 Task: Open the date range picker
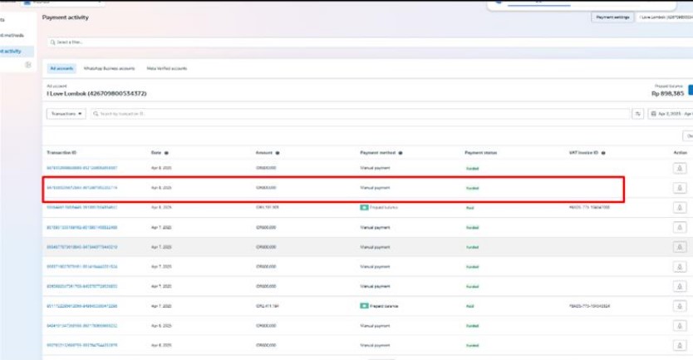(x=670, y=114)
